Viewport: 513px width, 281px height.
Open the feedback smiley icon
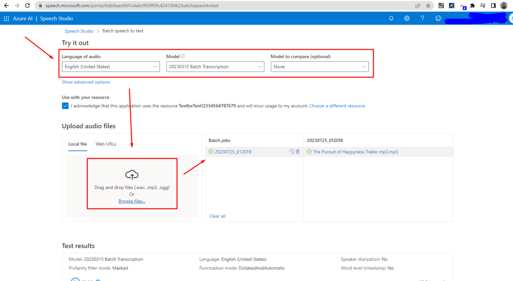(x=438, y=19)
